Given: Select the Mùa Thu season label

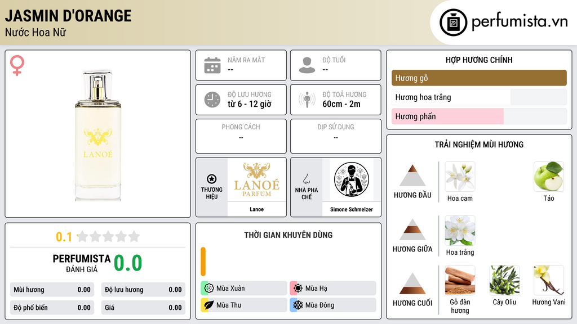Looking at the screenshot, I should 229,305.
